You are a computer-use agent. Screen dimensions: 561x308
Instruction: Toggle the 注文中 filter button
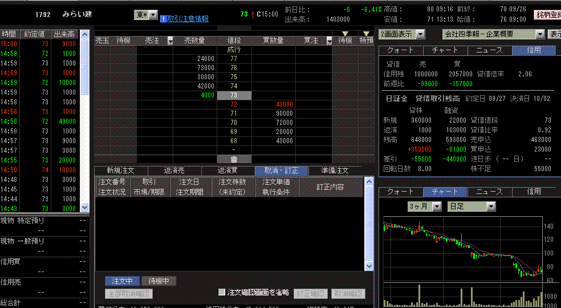(122, 281)
